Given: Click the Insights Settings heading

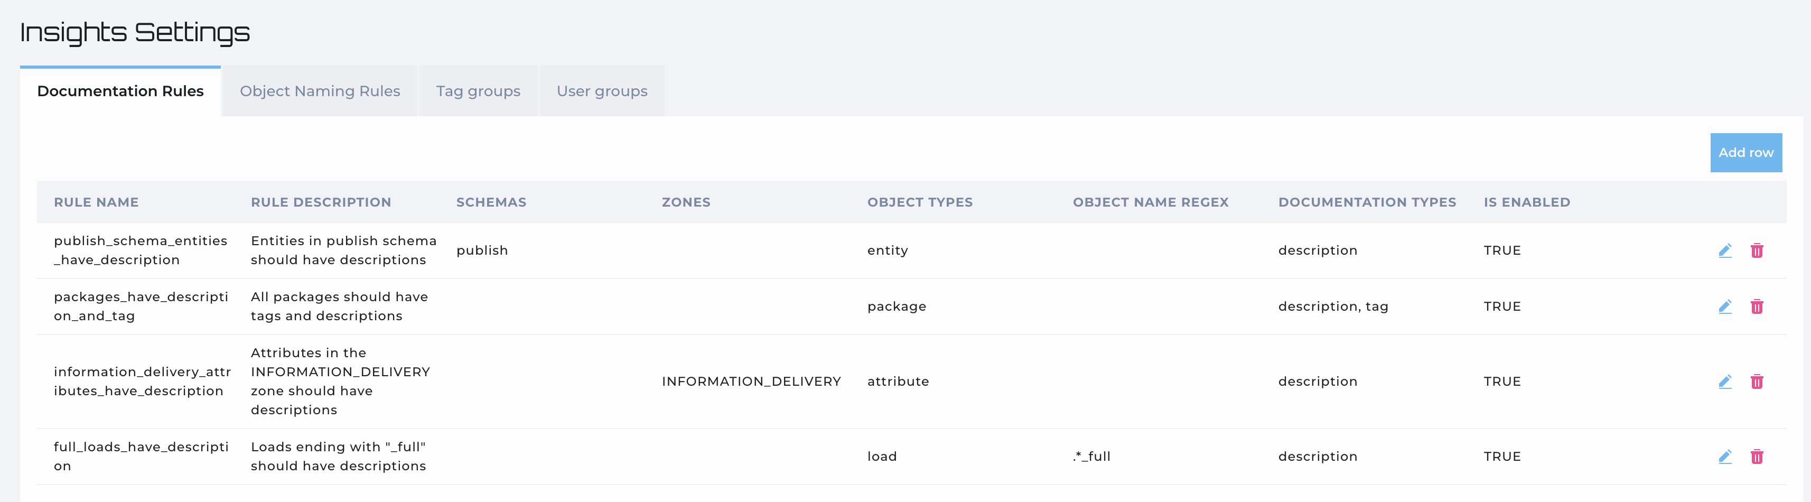Looking at the screenshot, I should (135, 31).
